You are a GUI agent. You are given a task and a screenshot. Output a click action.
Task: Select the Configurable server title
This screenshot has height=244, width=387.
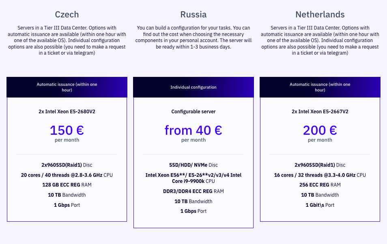pyautogui.click(x=193, y=111)
